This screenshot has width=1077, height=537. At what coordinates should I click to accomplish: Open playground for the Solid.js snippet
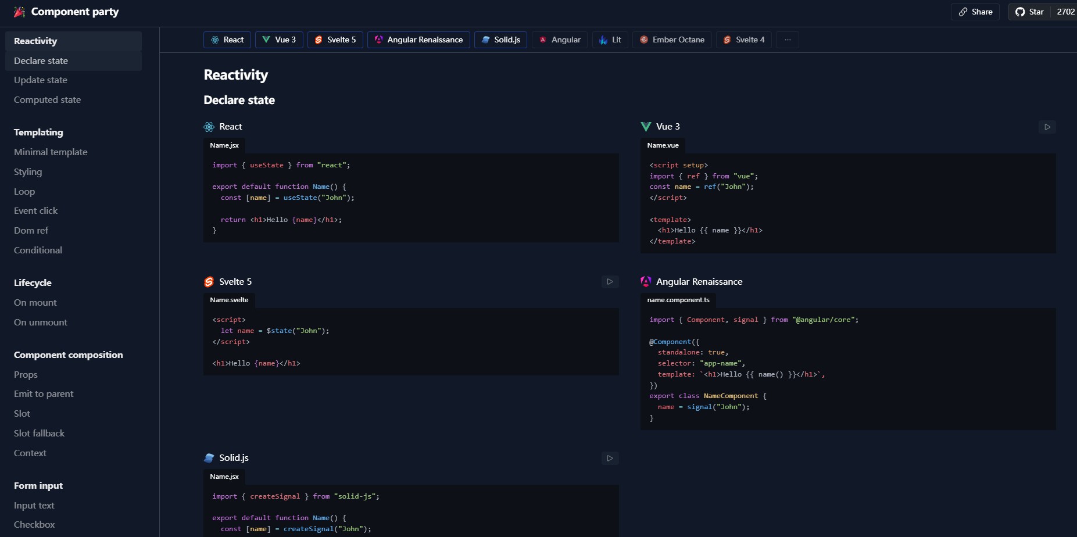(610, 458)
